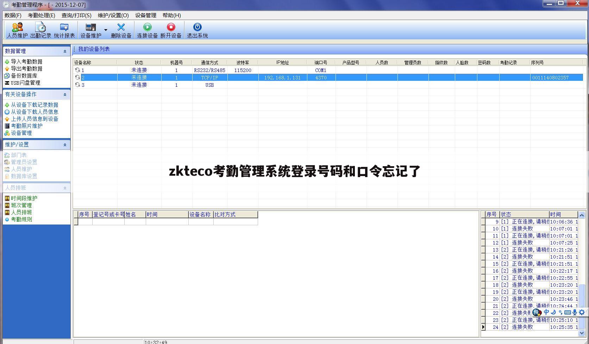Open 数据(F) menu
The image size is (589, 344).
point(13,15)
